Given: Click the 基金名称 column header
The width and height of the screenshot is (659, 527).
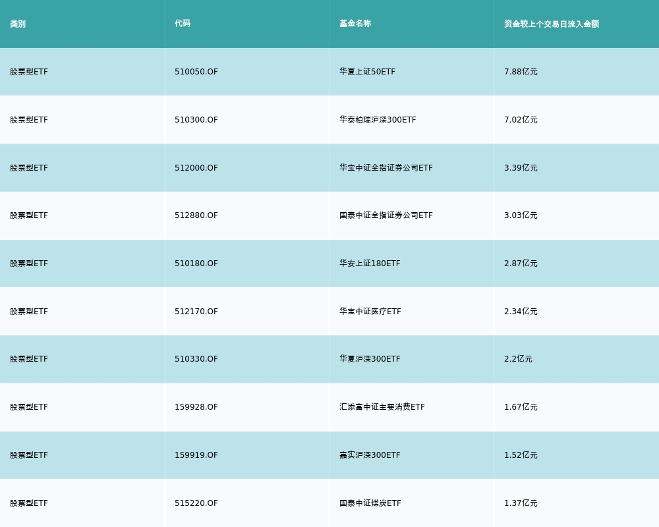Looking at the screenshot, I should click(x=355, y=24).
